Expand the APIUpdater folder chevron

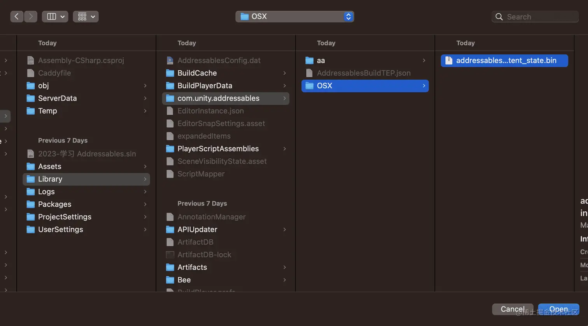coord(285,230)
